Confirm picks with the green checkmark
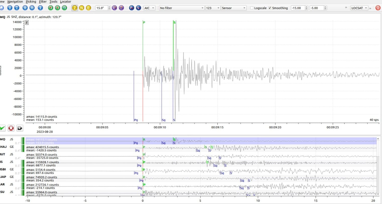This screenshot has width=382, height=204. pos(3,128)
